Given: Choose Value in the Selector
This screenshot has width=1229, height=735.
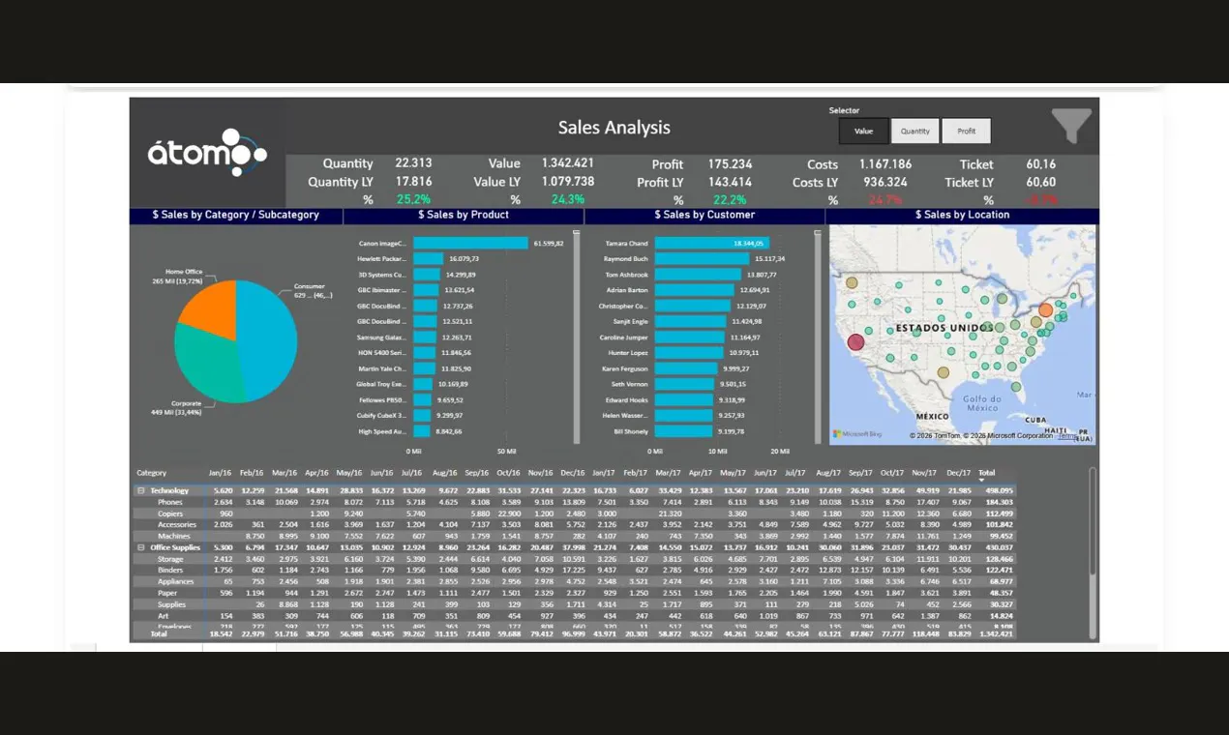Looking at the screenshot, I should pos(863,132).
